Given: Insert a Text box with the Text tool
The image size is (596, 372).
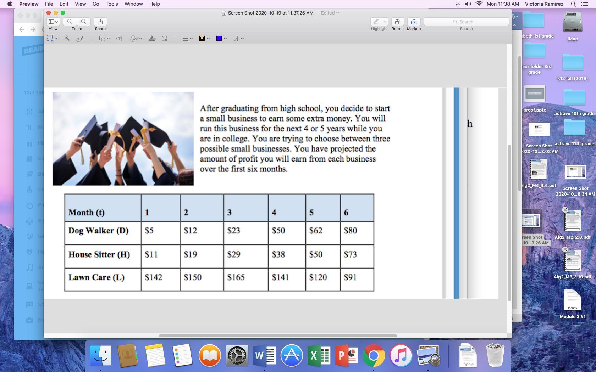Looking at the screenshot, I should coord(119,38).
